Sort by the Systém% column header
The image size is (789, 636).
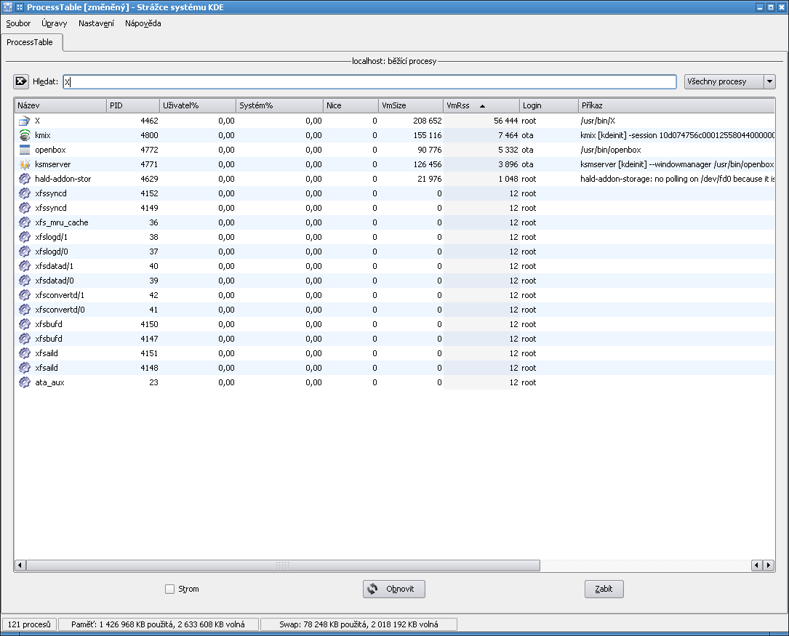(x=279, y=105)
